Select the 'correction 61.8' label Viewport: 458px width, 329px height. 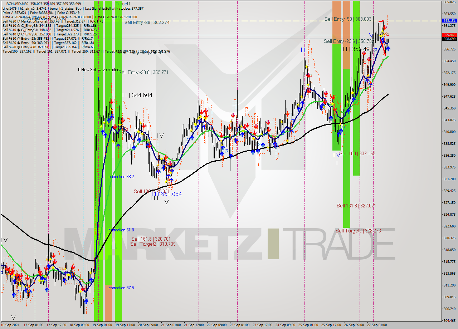click(121, 230)
